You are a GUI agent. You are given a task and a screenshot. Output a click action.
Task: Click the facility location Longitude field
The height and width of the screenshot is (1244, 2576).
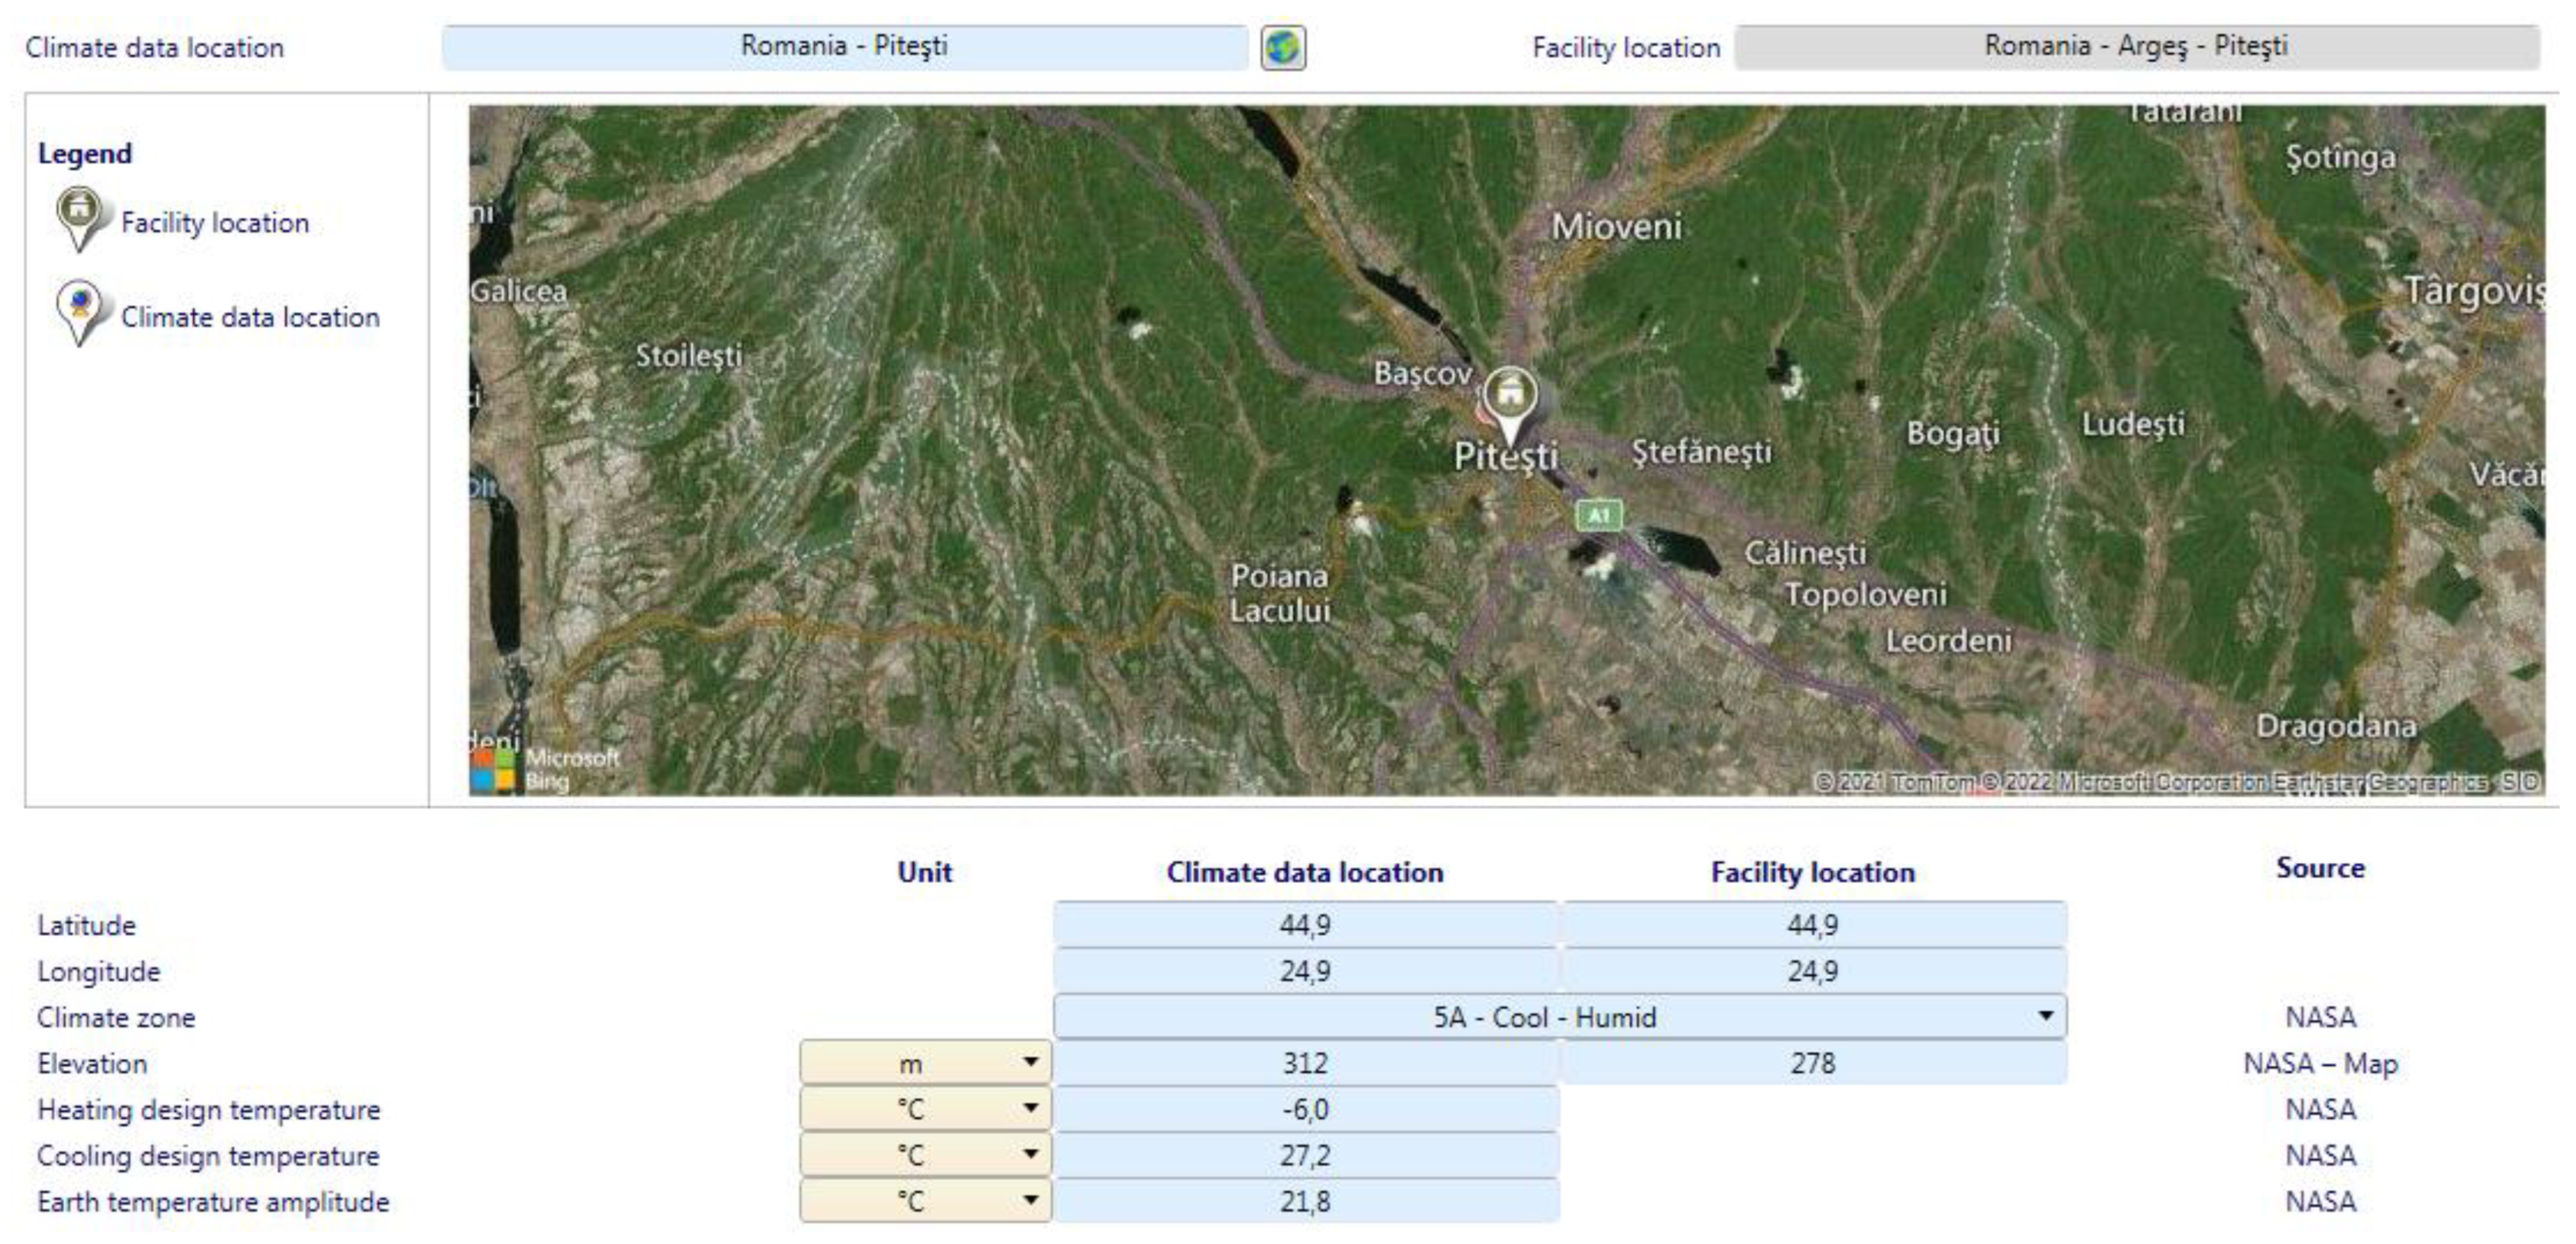1812,970
